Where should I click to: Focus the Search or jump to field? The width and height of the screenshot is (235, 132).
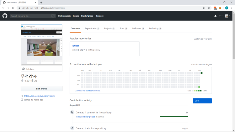coord(33,16)
